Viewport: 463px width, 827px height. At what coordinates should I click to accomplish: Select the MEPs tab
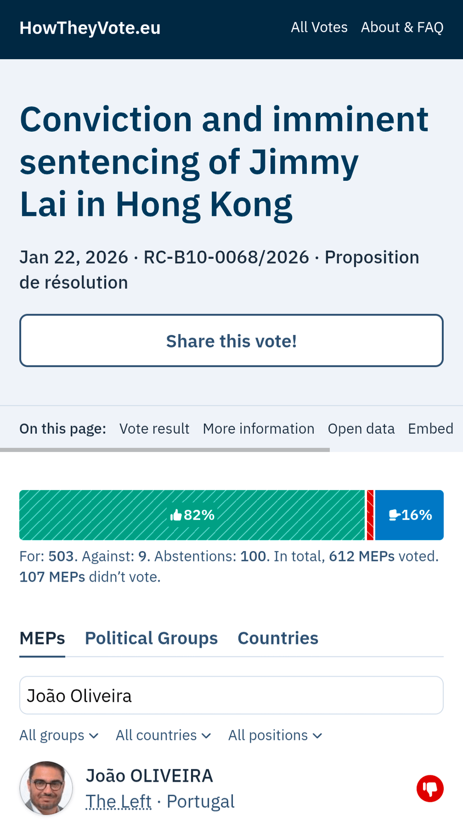[x=42, y=638]
